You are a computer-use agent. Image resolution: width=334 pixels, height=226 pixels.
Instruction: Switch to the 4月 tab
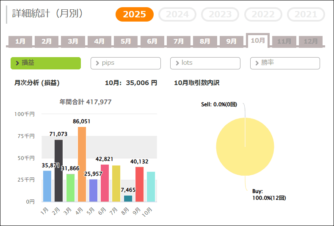tap(99, 41)
